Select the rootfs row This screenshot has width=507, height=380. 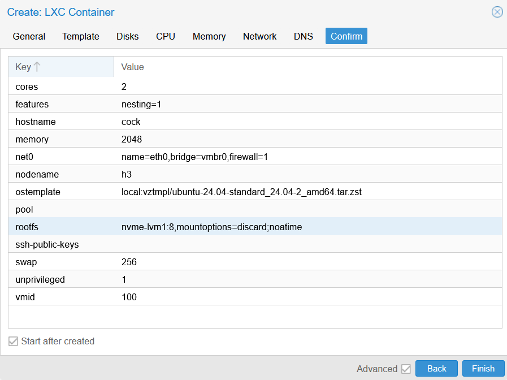tap(255, 226)
